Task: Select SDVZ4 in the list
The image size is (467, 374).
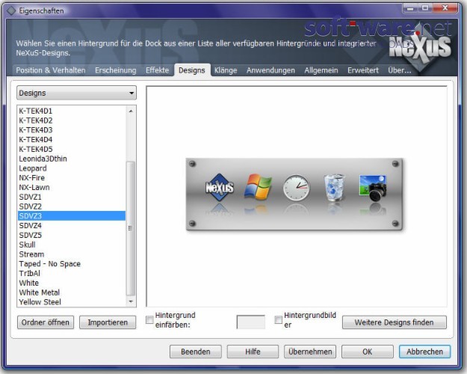Action: pos(72,225)
